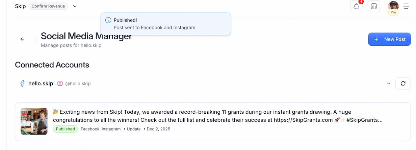The width and height of the screenshot is (416, 150).
Task: Click the Facebook logo icon
Action: pos(23,83)
